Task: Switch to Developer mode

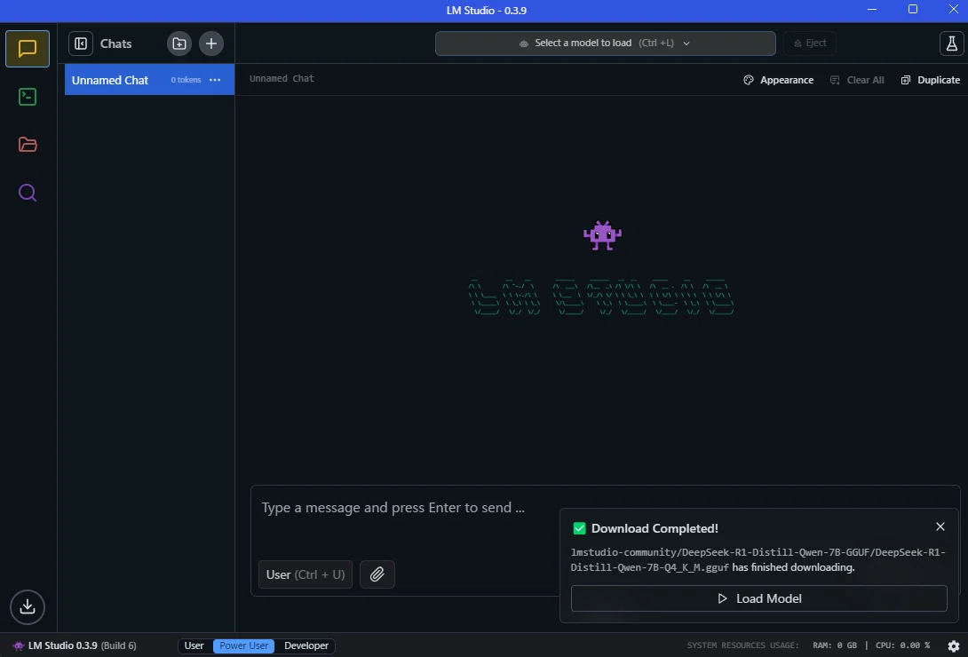Action: [306, 645]
